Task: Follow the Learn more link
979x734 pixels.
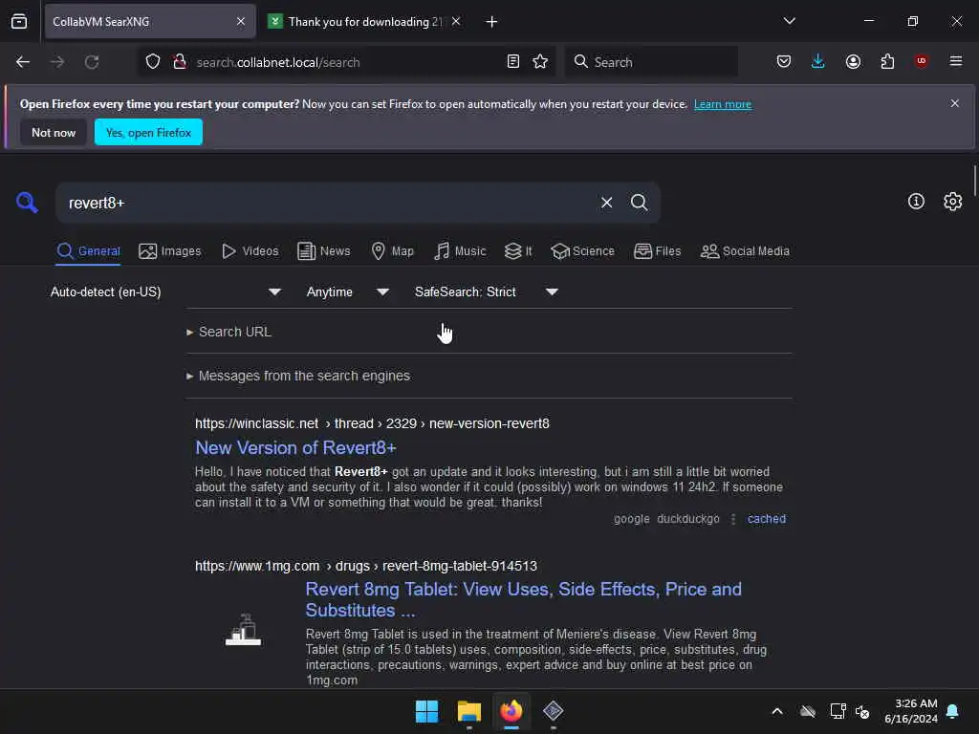Action: click(723, 104)
